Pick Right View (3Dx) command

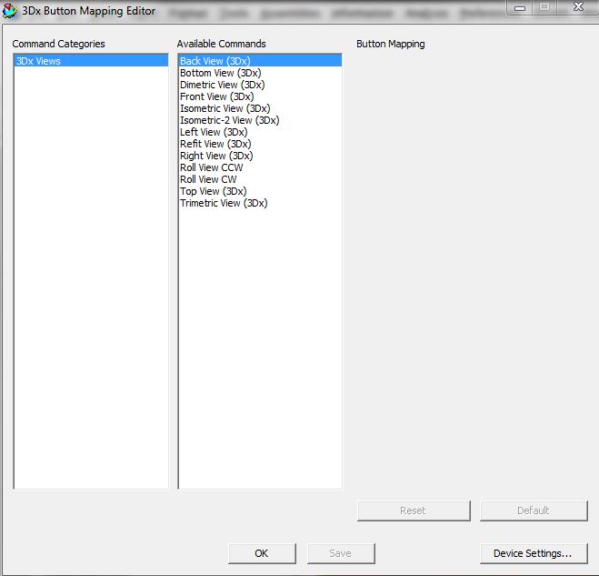pos(260,156)
